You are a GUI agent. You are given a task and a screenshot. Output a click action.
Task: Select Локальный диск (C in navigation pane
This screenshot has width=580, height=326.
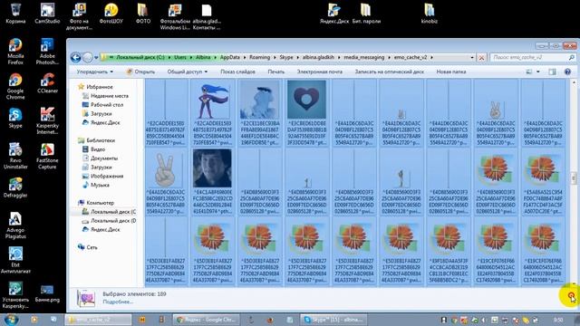113,212
